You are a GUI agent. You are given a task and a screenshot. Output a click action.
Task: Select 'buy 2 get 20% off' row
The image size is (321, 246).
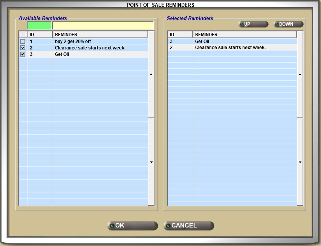click(x=73, y=42)
